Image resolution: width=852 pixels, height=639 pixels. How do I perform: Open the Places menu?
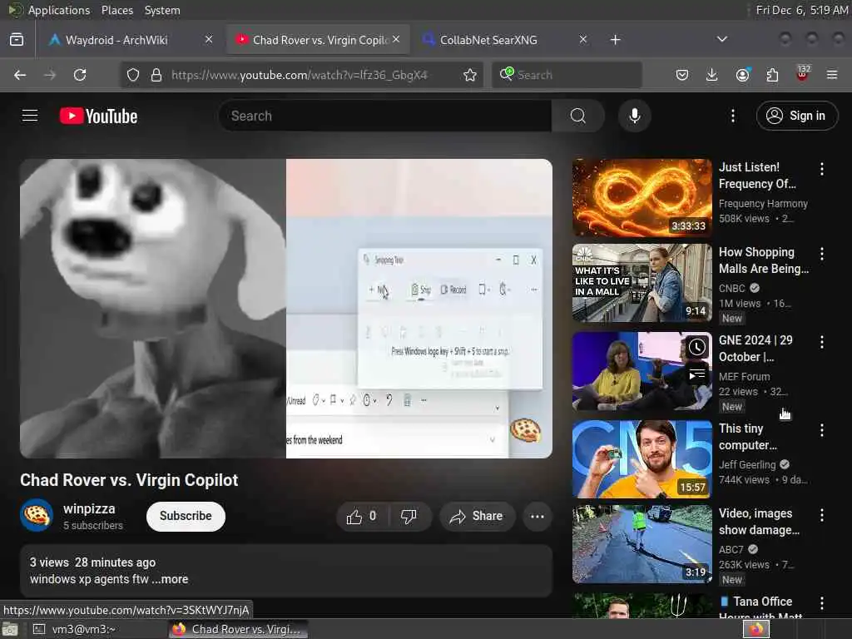coord(116,10)
